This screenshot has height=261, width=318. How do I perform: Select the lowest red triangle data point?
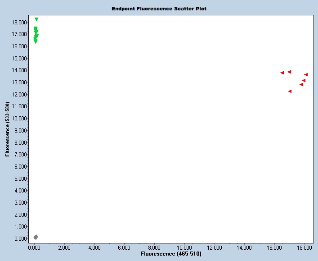(x=290, y=92)
